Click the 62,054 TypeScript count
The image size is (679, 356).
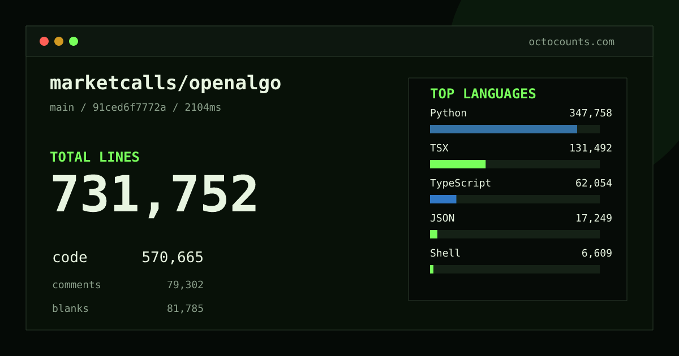(x=594, y=183)
